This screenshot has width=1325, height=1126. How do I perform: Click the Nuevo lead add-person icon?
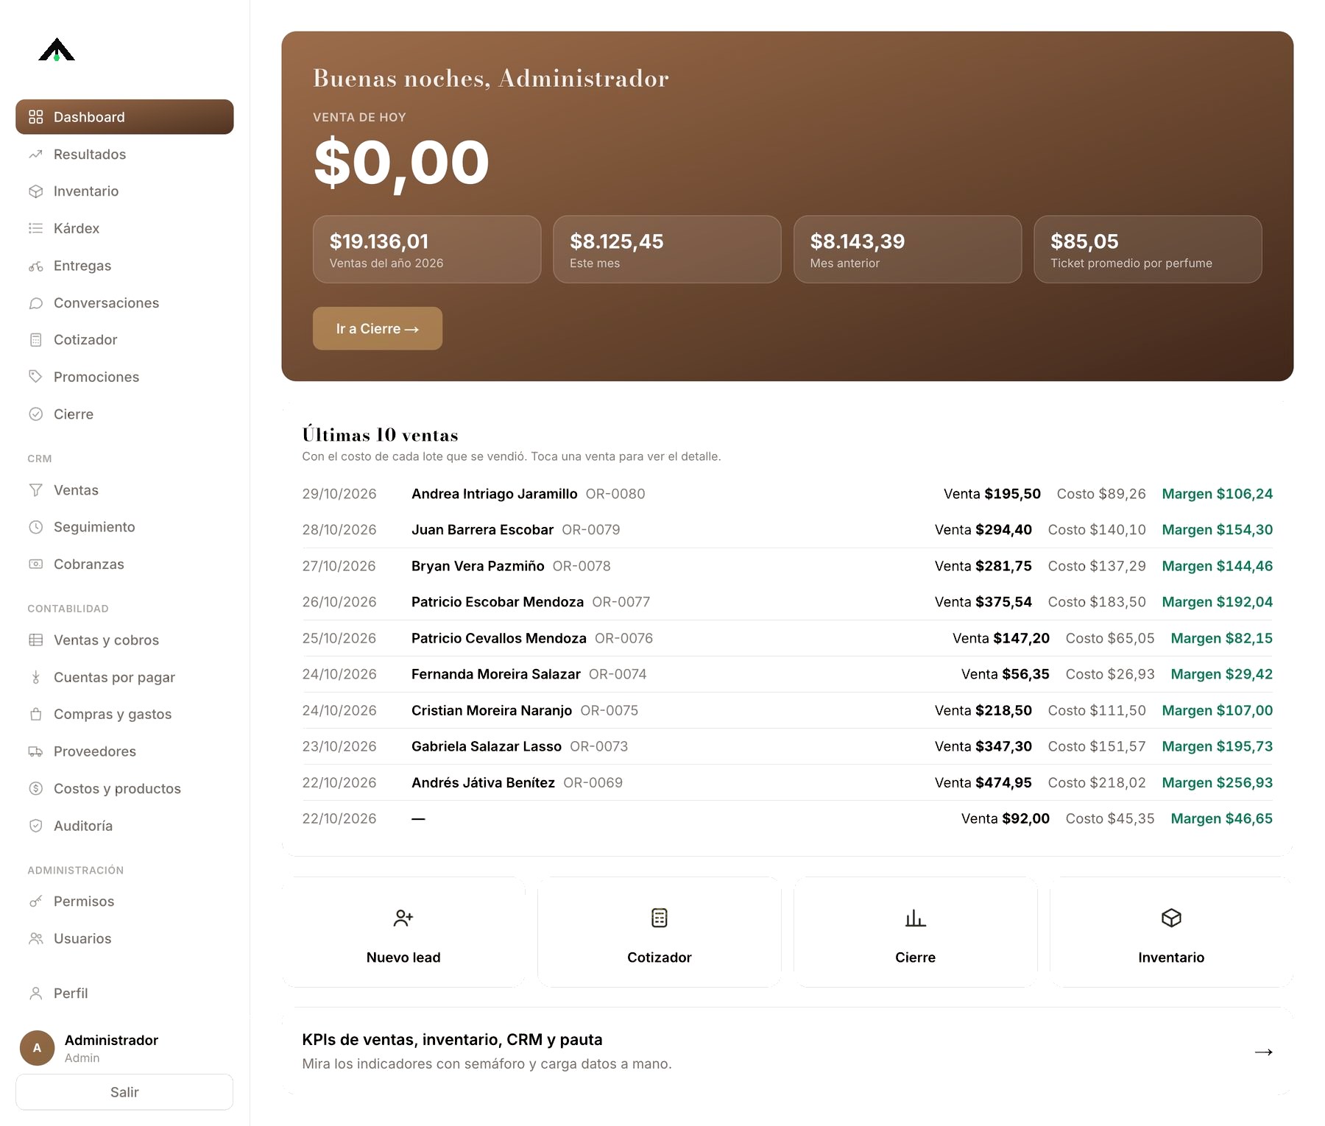click(403, 918)
